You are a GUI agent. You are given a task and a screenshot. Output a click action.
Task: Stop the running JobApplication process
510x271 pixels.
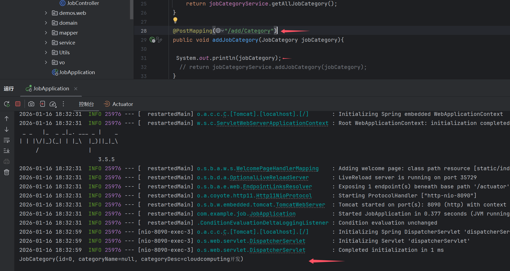(18, 104)
